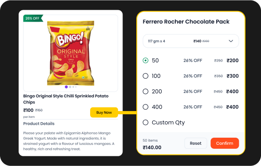Screen dimensions: 261x166
Task: Click the Reset button
Action: [x=196, y=143]
